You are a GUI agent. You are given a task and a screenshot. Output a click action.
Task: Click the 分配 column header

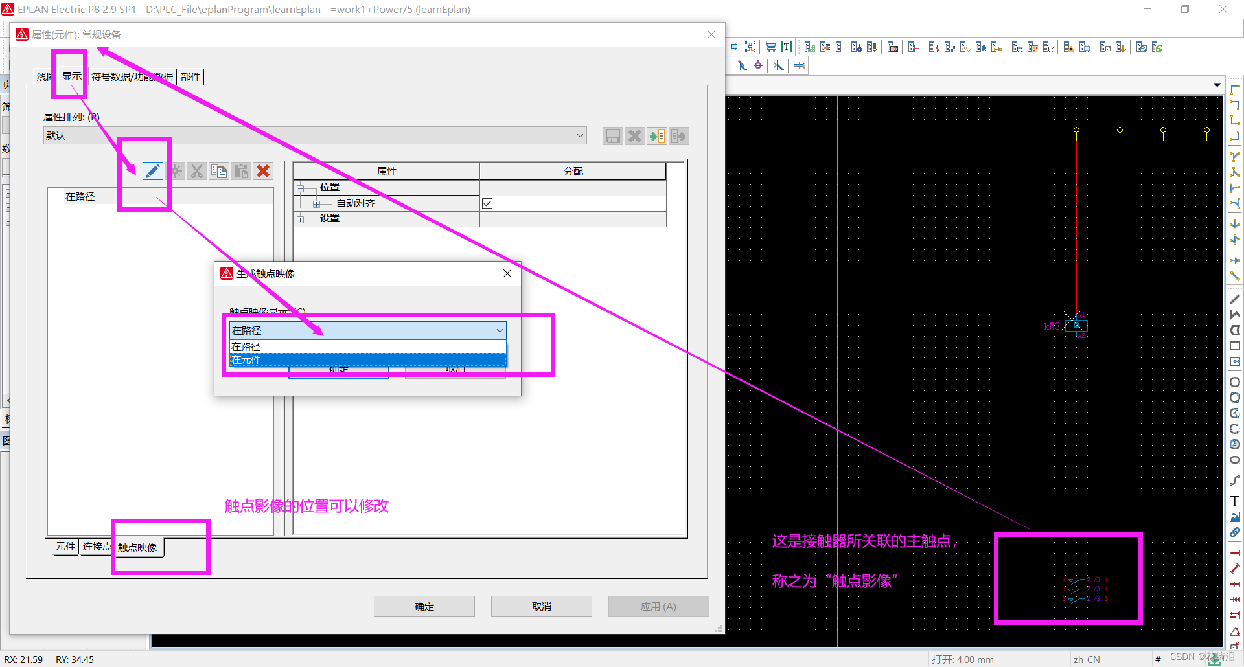(573, 171)
